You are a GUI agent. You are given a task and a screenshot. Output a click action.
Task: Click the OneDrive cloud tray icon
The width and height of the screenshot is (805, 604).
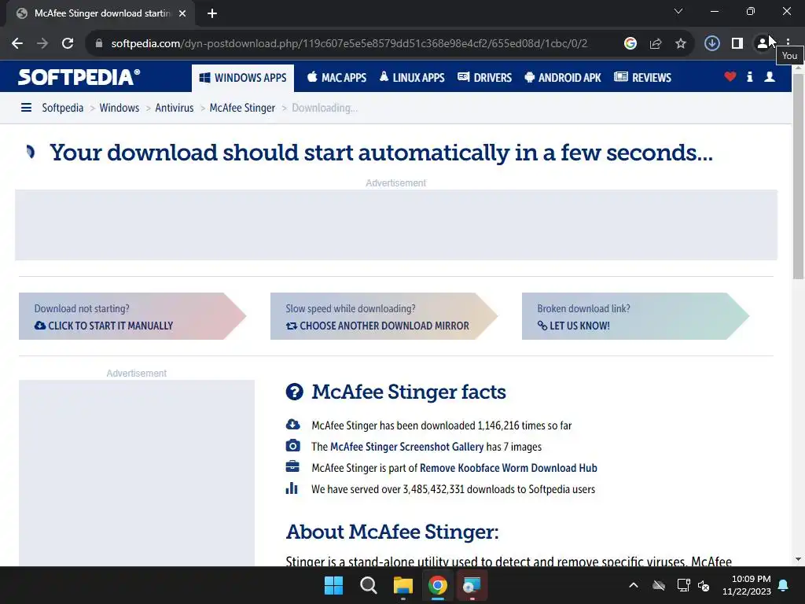point(659,585)
